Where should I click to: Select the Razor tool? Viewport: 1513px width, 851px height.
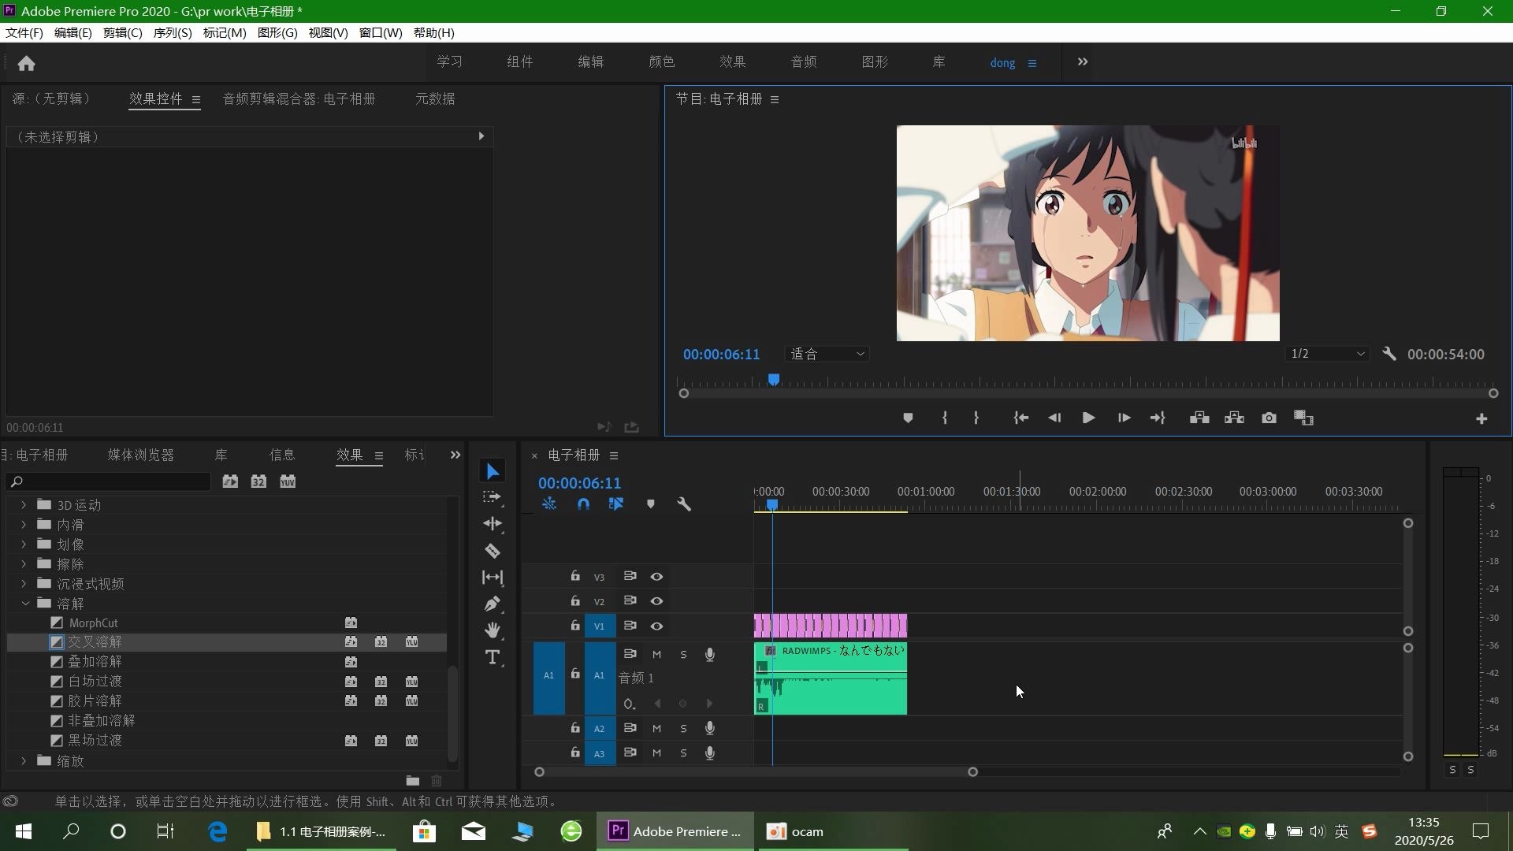(493, 551)
